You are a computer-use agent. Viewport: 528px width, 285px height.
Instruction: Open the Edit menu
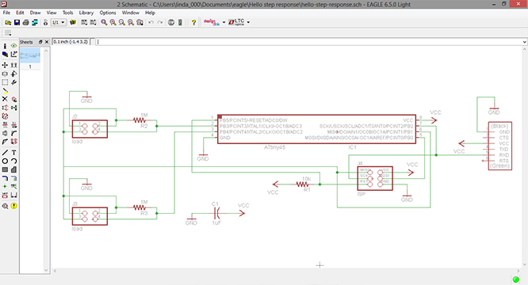pyautogui.click(x=20, y=13)
